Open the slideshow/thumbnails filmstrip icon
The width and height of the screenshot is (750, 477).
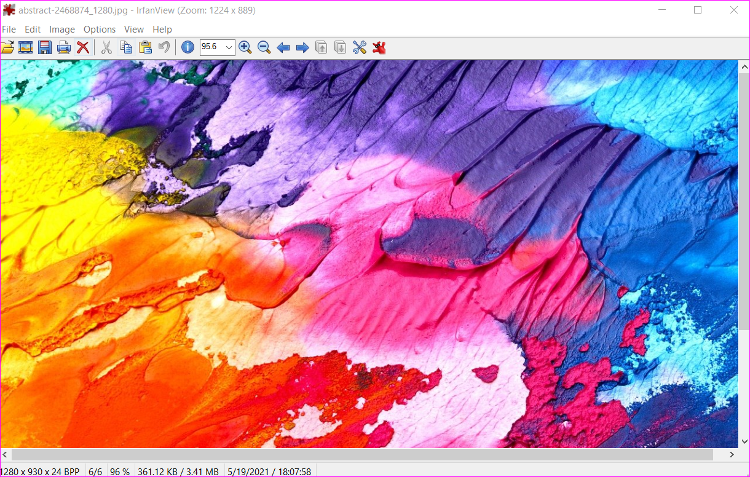(25, 47)
